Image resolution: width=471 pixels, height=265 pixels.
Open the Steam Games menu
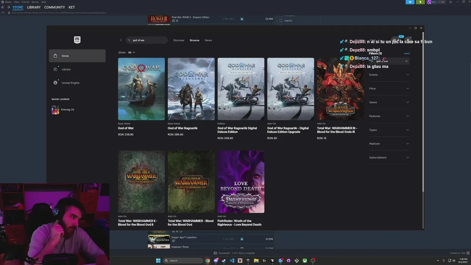[35, 2]
